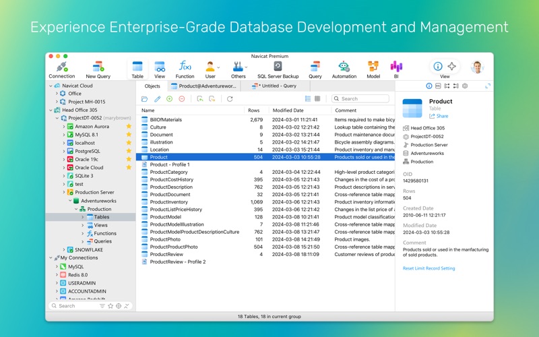Image resolution: width=539 pixels, height=337 pixels.
Task: Open the Automation robot icon
Action: click(x=344, y=70)
